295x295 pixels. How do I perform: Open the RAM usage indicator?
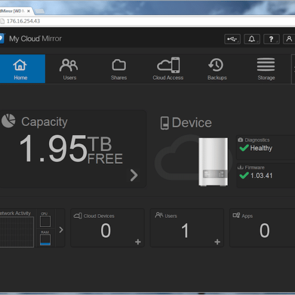[x=45, y=240]
